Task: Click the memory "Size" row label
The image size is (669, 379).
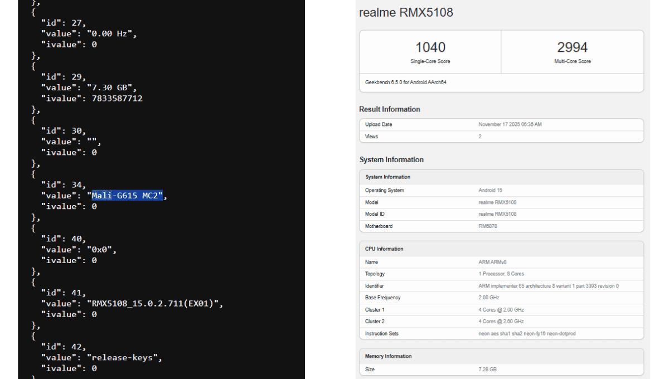Action: [370, 370]
